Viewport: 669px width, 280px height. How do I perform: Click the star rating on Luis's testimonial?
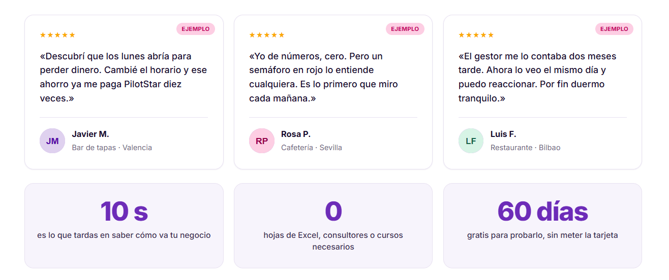coord(476,35)
